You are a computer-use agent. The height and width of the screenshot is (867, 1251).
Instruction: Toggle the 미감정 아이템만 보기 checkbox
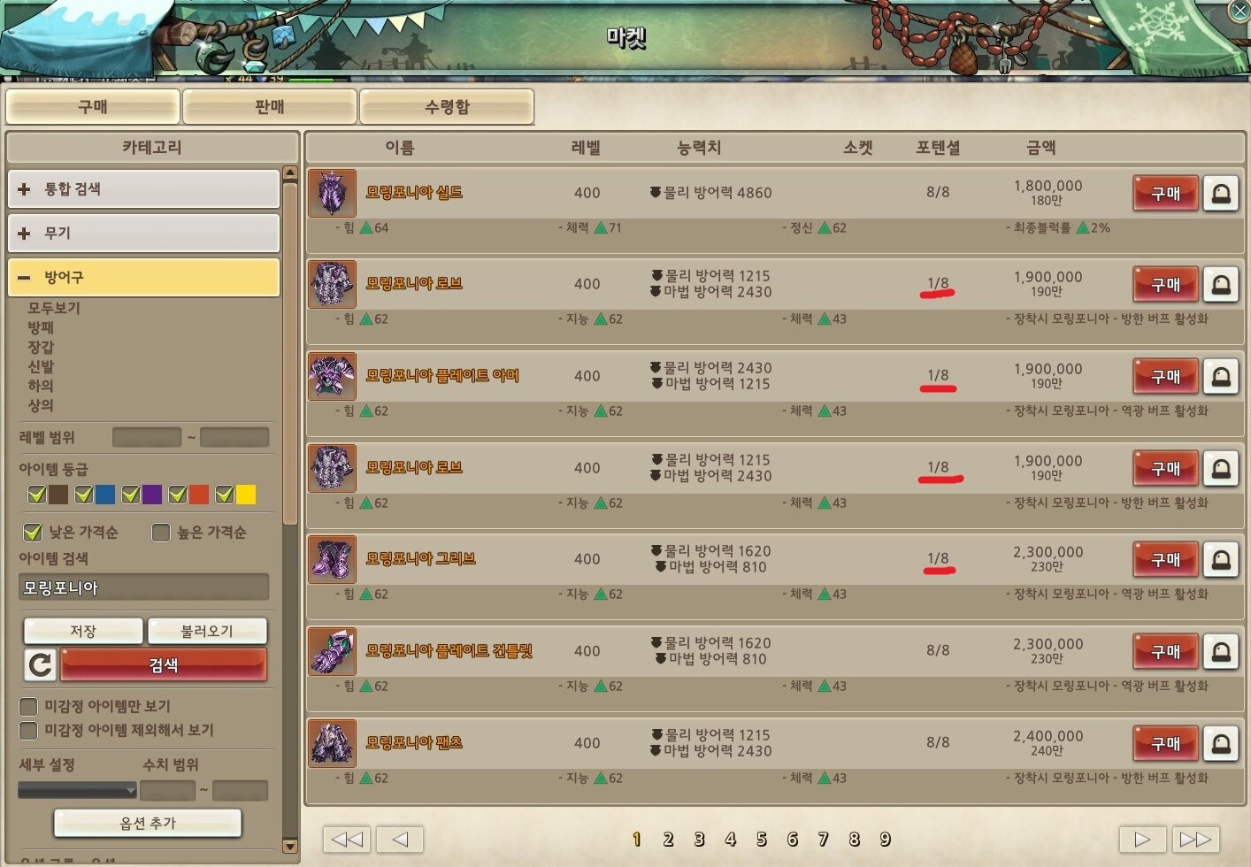click(x=28, y=706)
